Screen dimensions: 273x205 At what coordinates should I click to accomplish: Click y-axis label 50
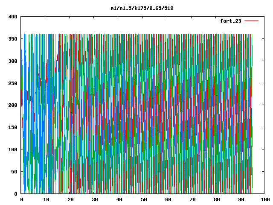[x=14, y=172]
